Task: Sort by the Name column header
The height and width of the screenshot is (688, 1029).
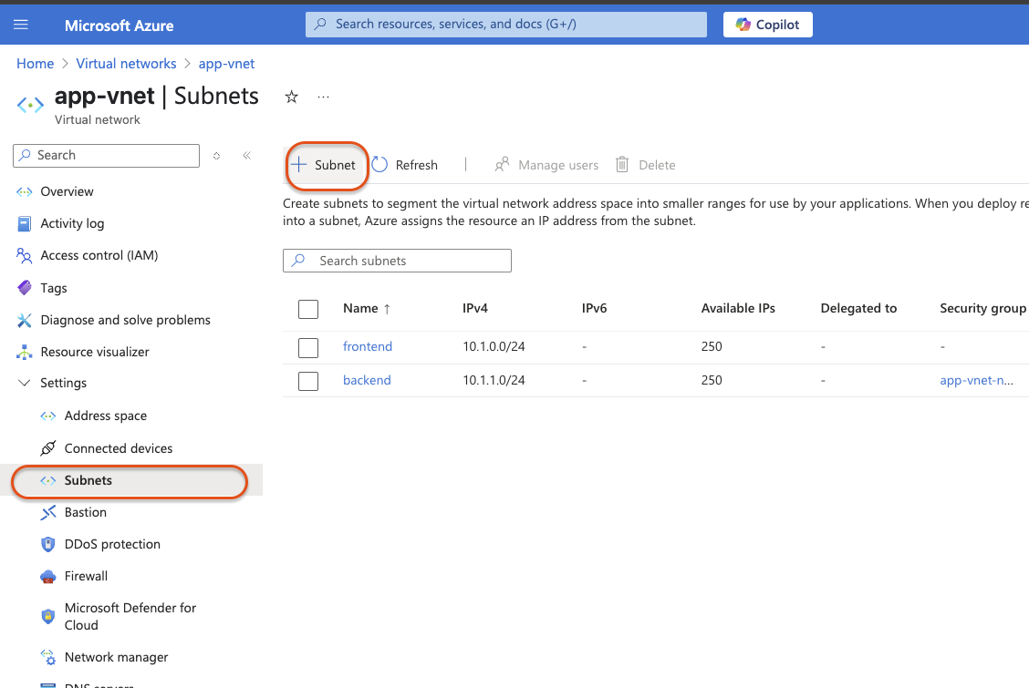Action: point(366,309)
